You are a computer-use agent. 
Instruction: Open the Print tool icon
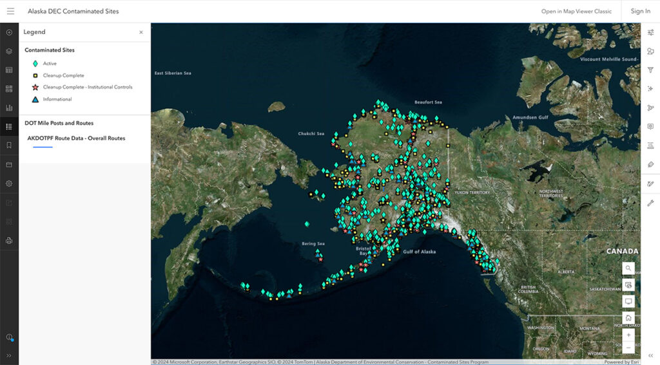[x=9, y=241]
